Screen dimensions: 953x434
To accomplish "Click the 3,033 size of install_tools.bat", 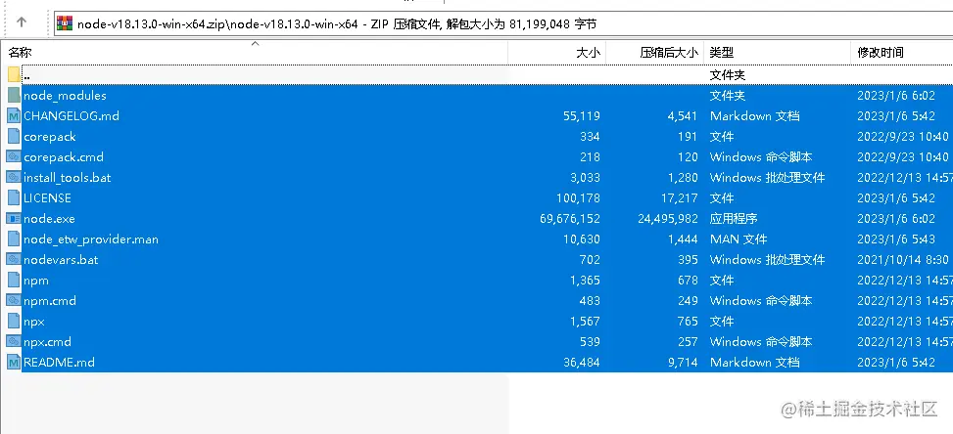I will click(586, 178).
